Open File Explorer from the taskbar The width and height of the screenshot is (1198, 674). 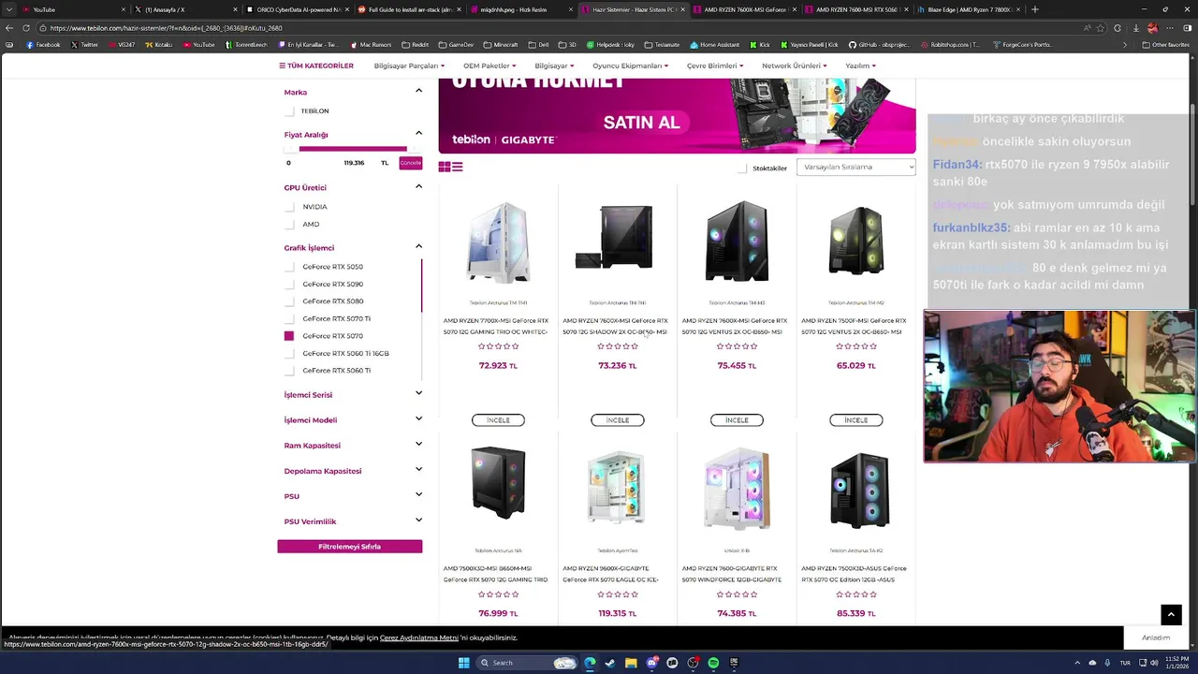(631, 663)
